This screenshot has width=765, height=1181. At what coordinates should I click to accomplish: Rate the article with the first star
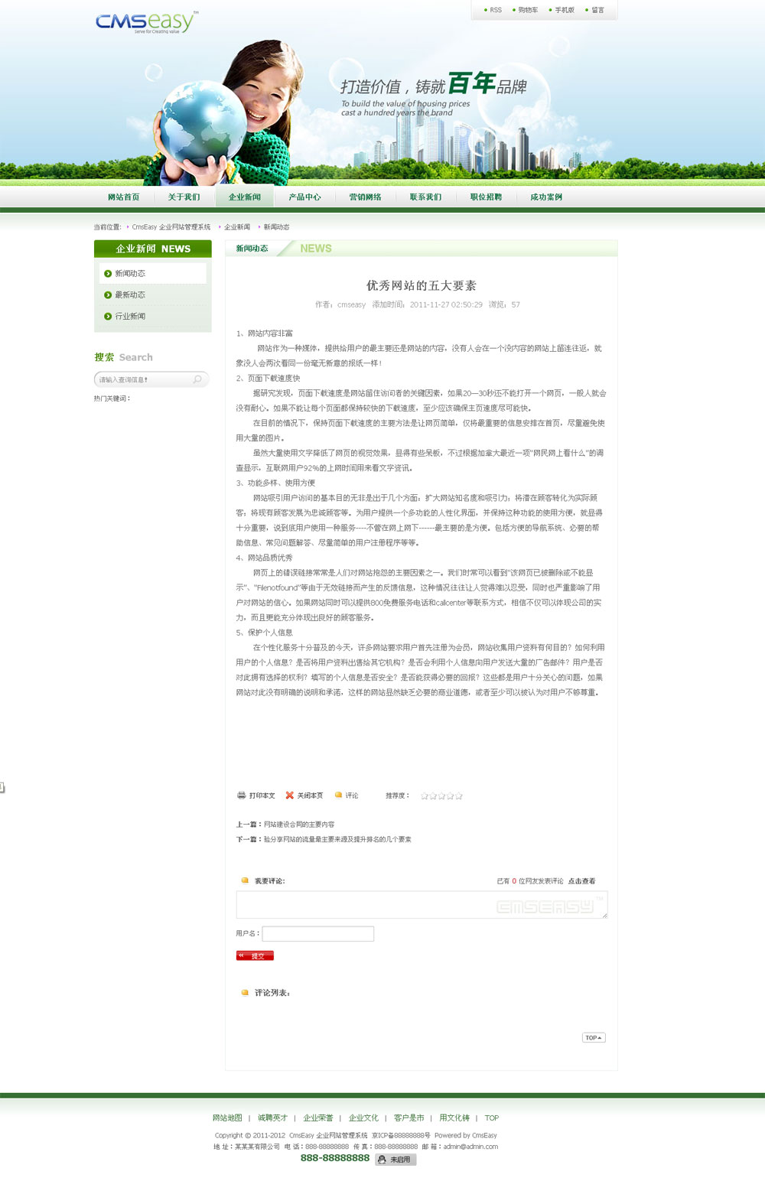tap(425, 796)
